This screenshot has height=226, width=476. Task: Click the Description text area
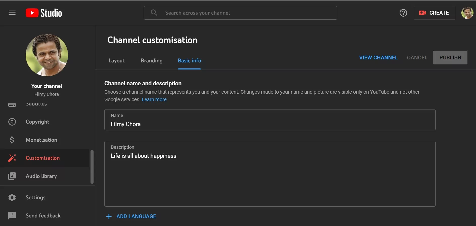point(270,174)
